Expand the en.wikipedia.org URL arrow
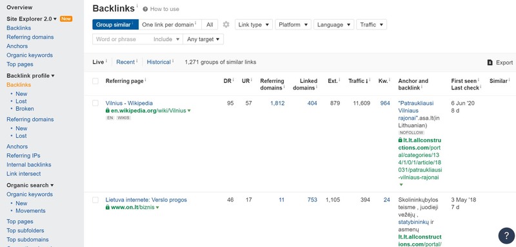 189,111
